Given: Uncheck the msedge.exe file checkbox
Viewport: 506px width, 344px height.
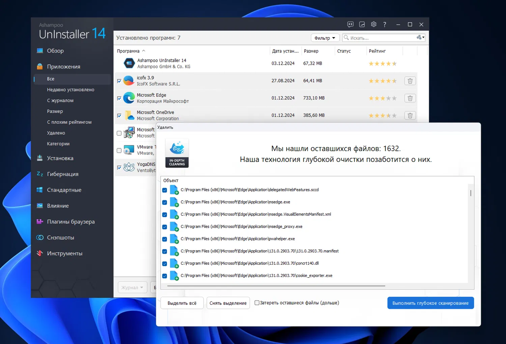Looking at the screenshot, I should 165,202.
